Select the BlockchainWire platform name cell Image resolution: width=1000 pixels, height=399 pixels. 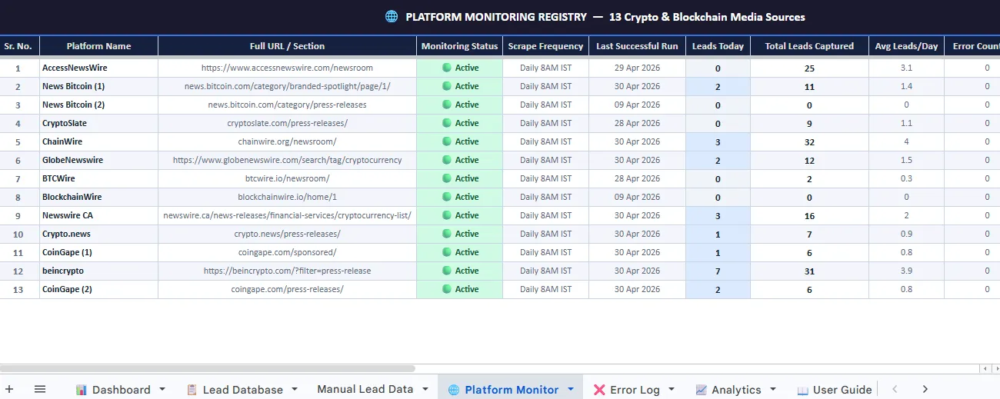[x=98, y=197]
